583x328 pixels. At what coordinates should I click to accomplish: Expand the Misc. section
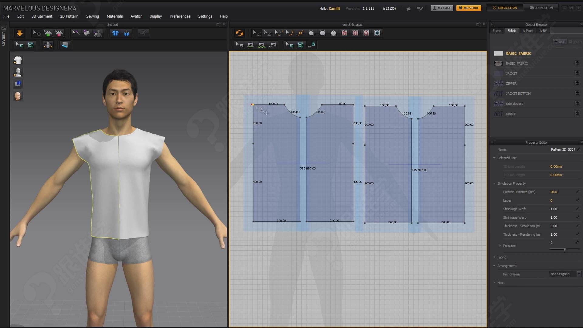494,283
